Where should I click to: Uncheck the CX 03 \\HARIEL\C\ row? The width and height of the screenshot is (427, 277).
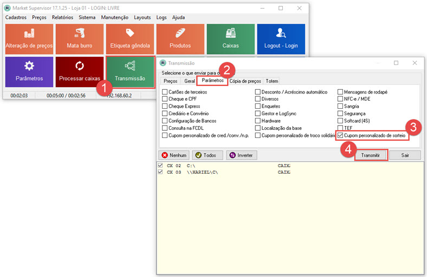[x=160, y=172]
